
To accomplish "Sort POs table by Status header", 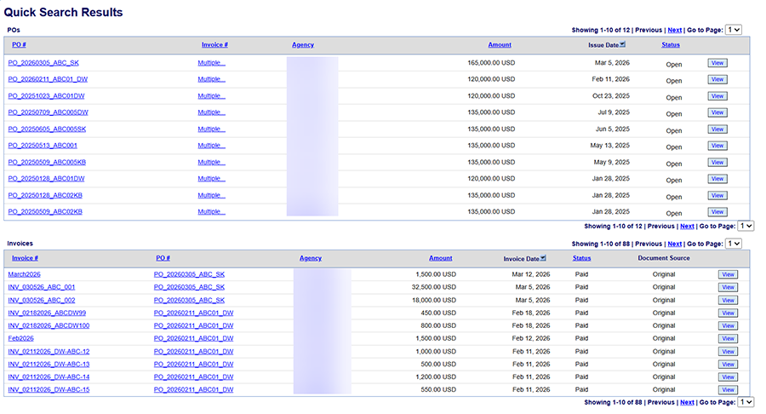I will click(x=671, y=44).
